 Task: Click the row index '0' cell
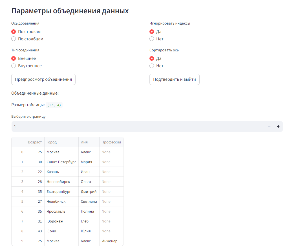(x=19, y=152)
